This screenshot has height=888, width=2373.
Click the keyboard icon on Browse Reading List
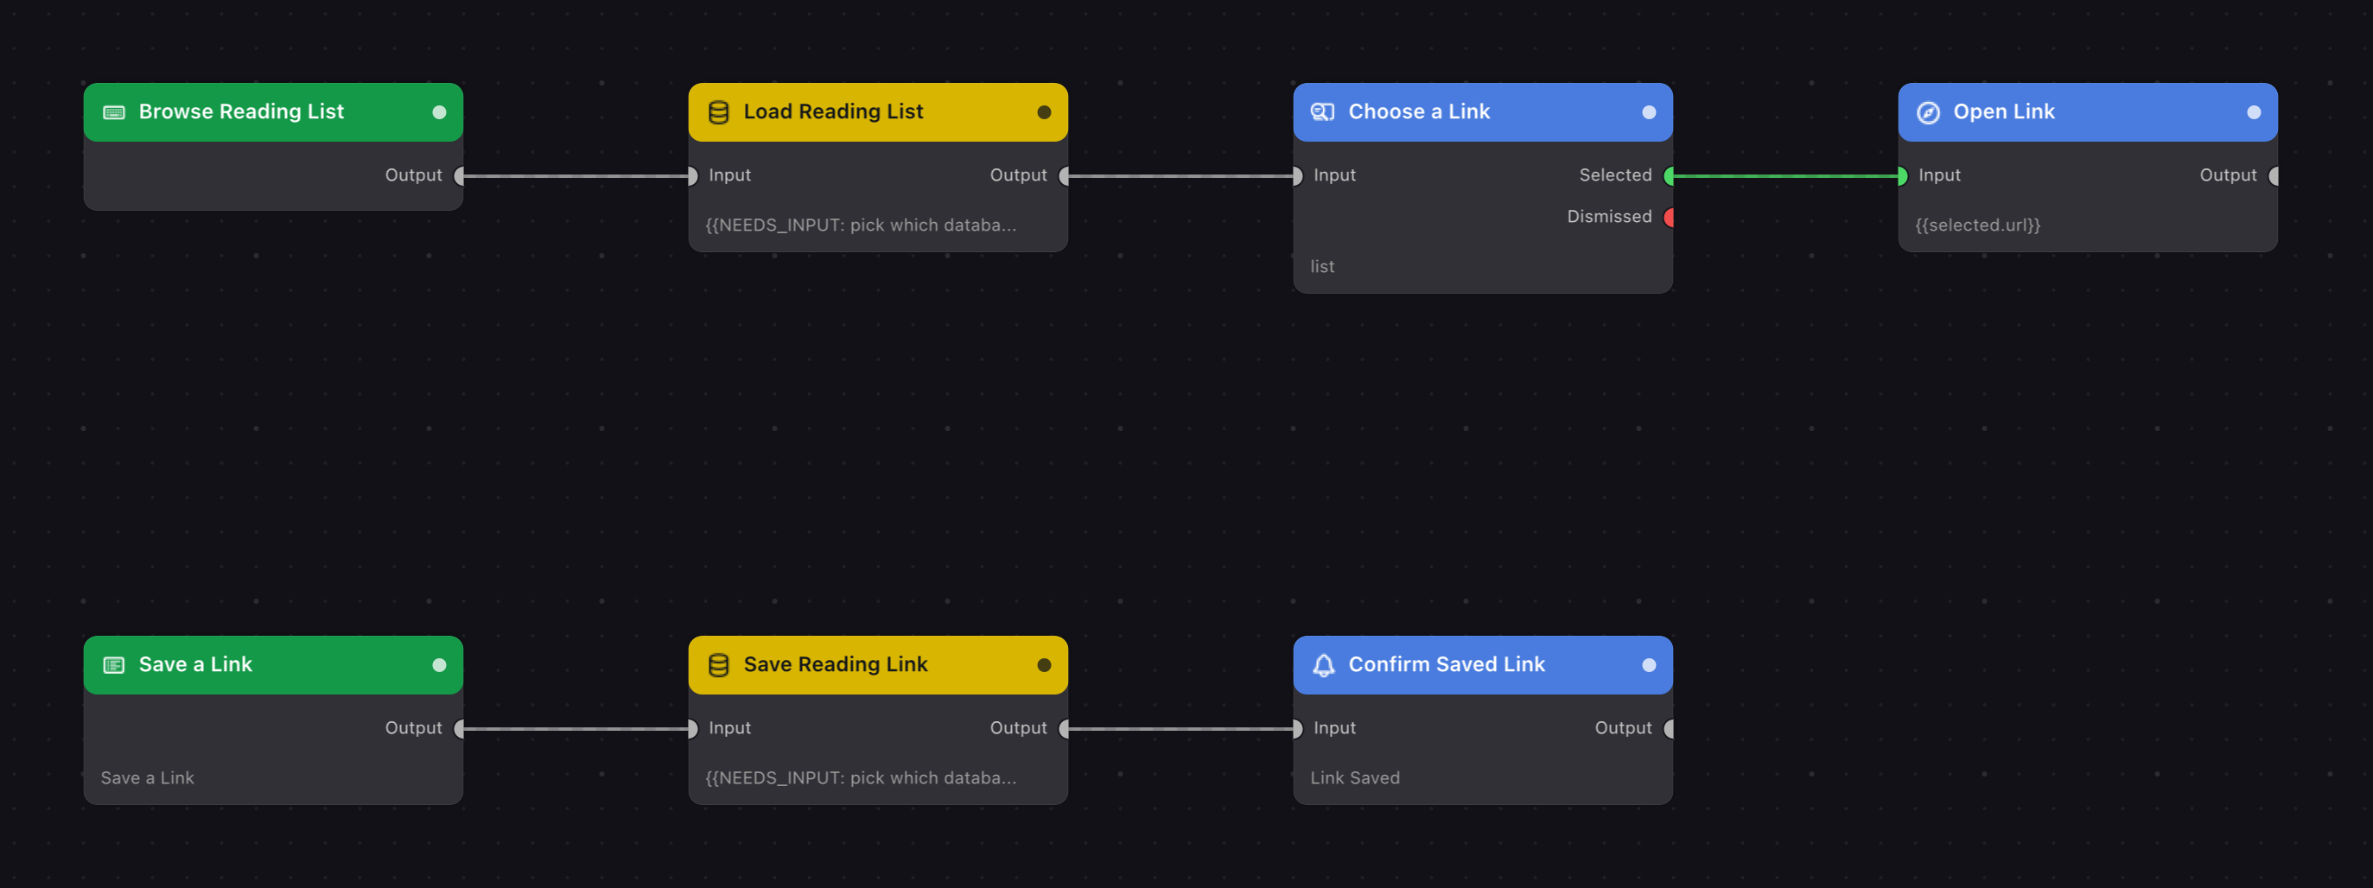[x=114, y=112]
